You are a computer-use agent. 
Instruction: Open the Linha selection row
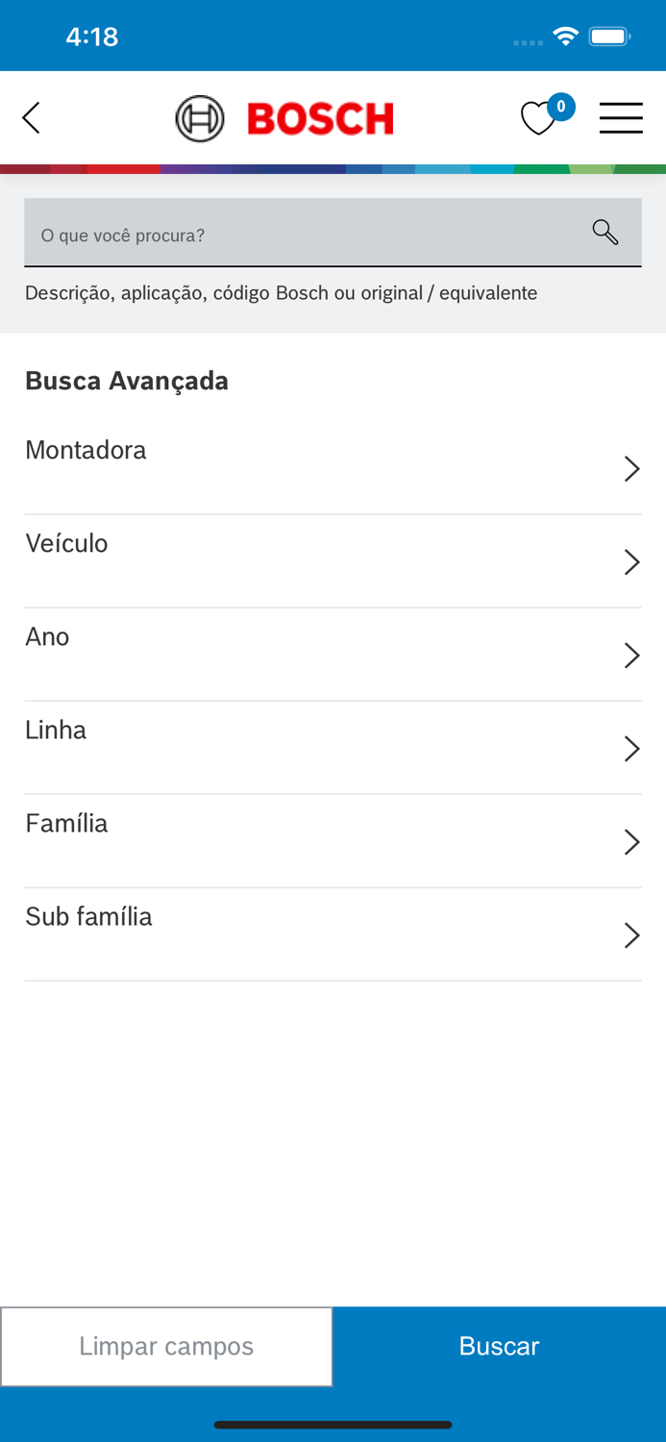click(x=333, y=748)
